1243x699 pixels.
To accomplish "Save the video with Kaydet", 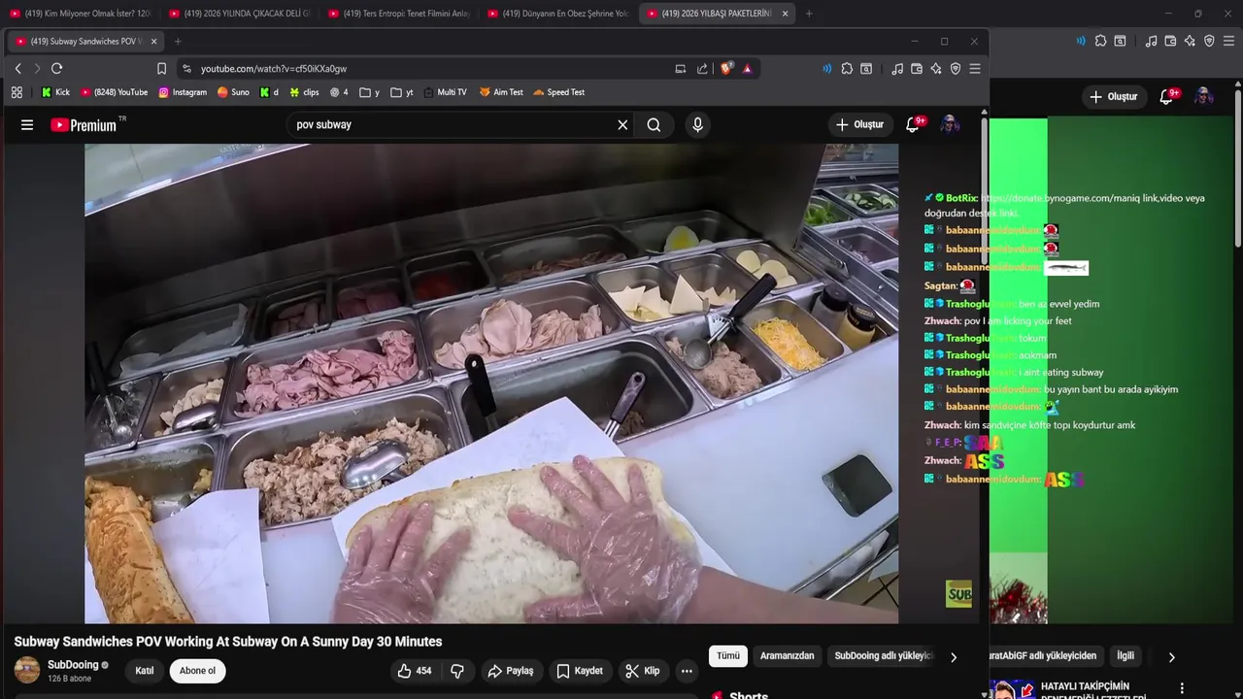I will 580,671.
